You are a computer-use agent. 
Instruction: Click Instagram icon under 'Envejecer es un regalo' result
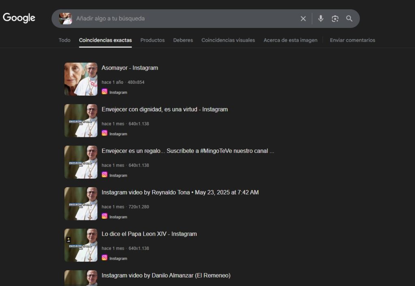(105, 174)
